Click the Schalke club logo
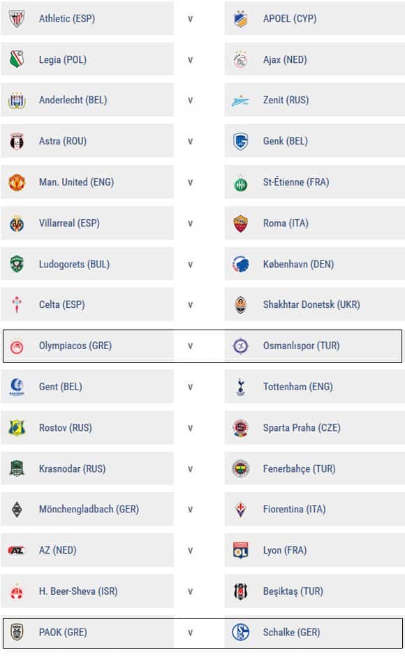The width and height of the screenshot is (405, 657). pyautogui.click(x=241, y=632)
